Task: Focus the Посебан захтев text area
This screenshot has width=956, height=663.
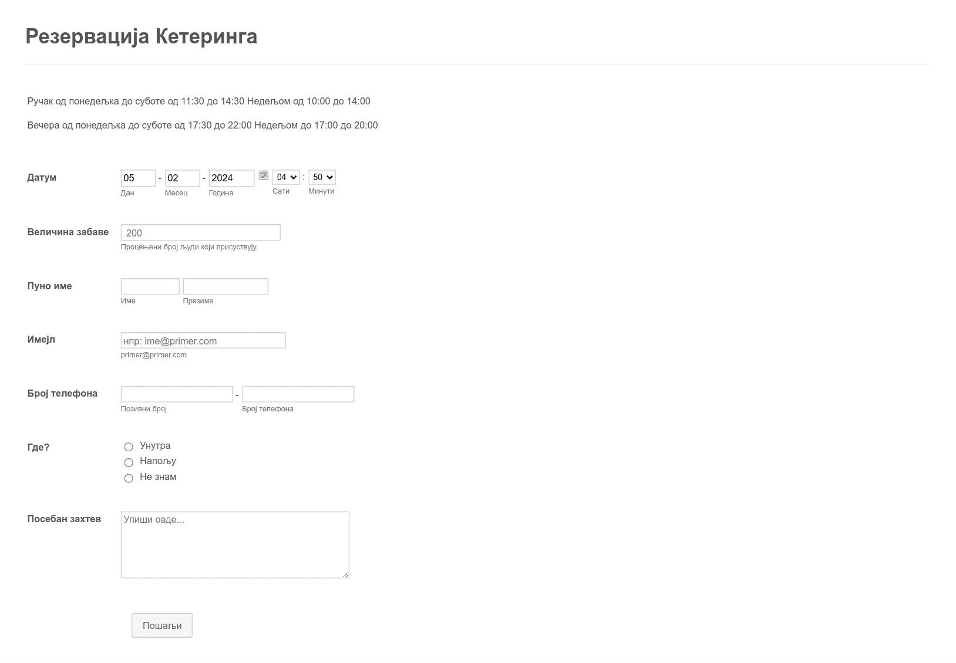Action: pos(235,545)
